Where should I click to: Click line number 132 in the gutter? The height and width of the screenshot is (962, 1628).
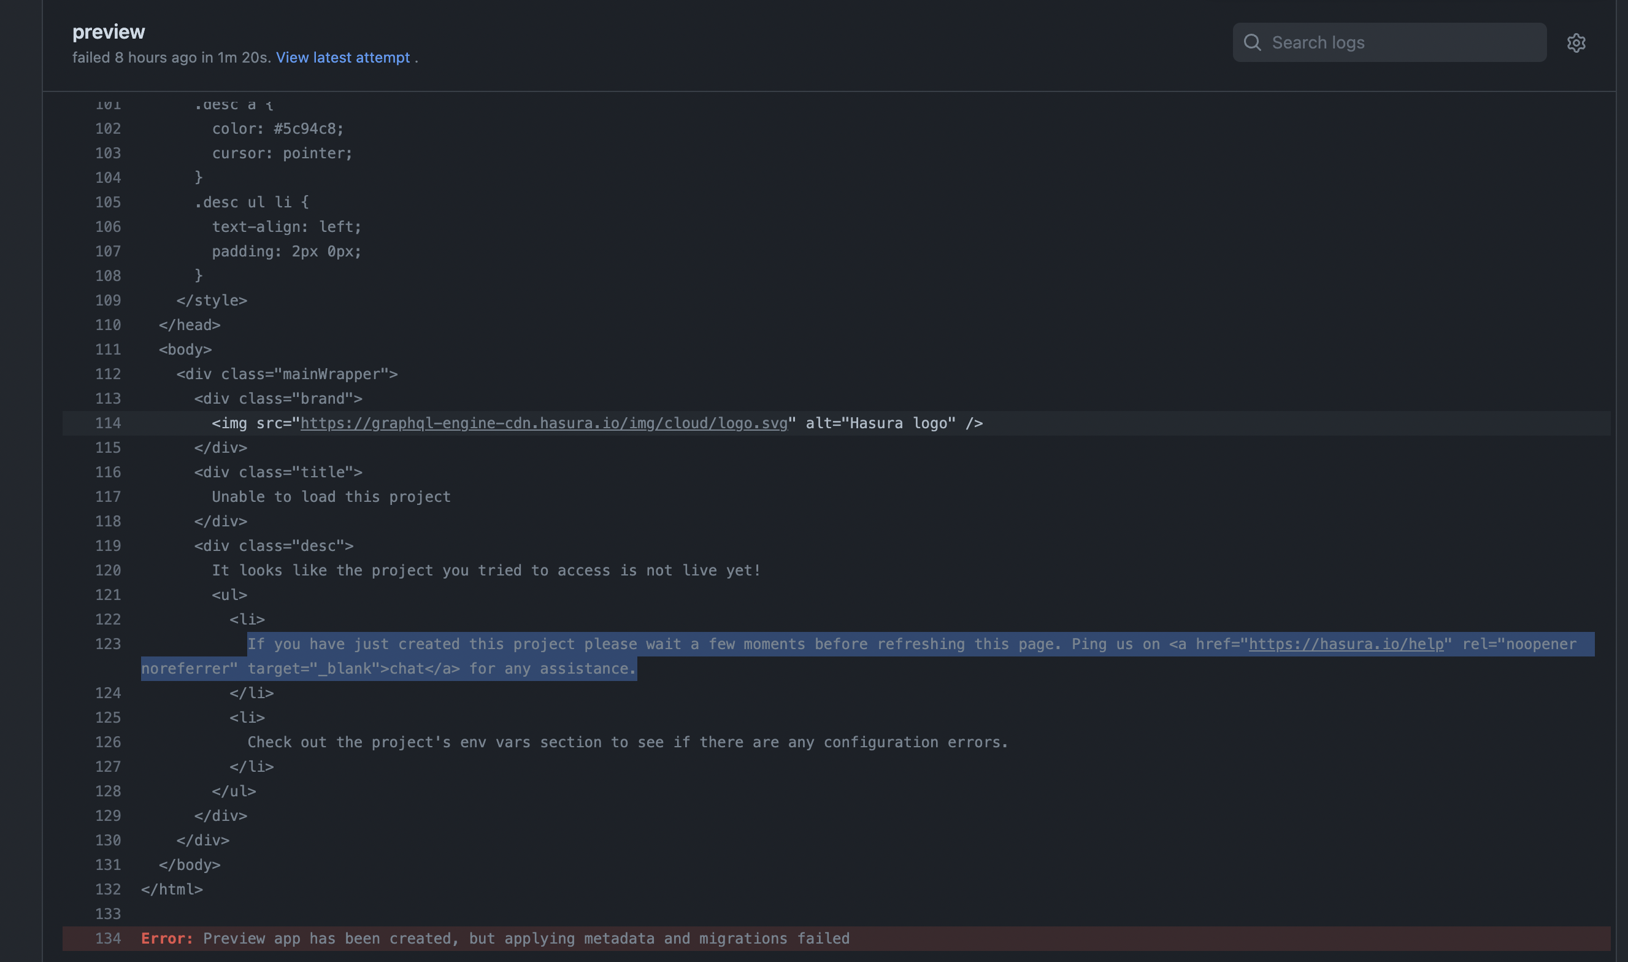[x=107, y=890]
